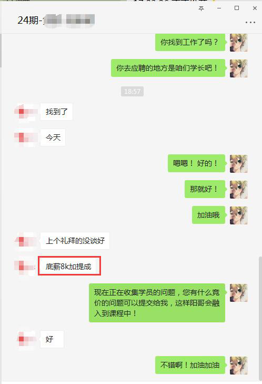The image size is (262, 384).
Task: Click the '嗯嗯！好的！' message bubble
Action: tap(196, 163)
